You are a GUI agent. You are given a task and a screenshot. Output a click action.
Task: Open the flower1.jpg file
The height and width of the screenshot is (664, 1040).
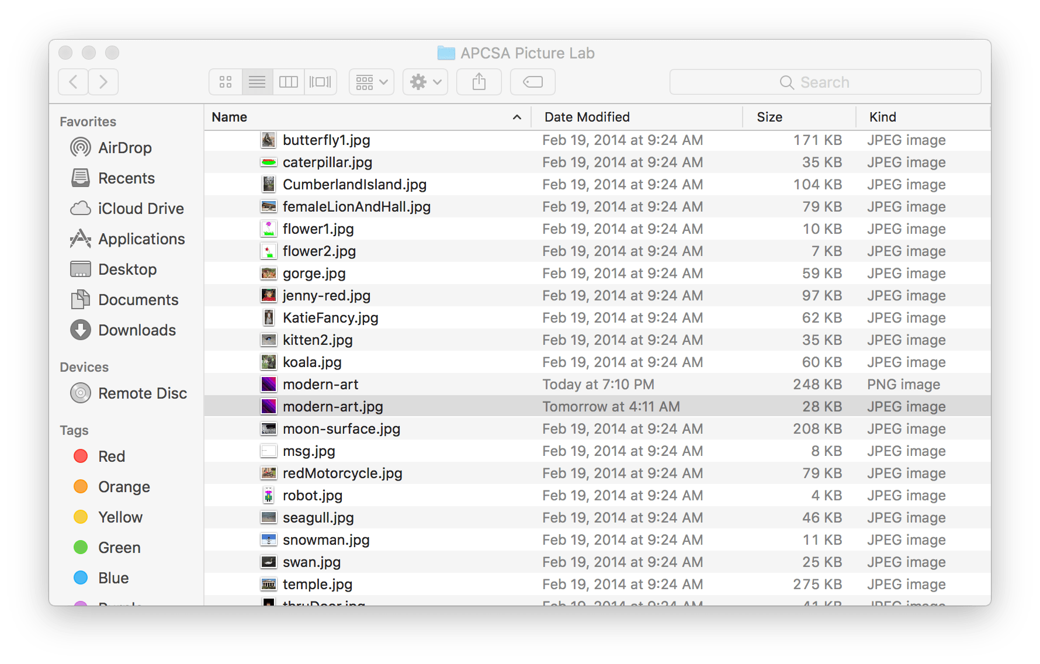pos(318,229)
